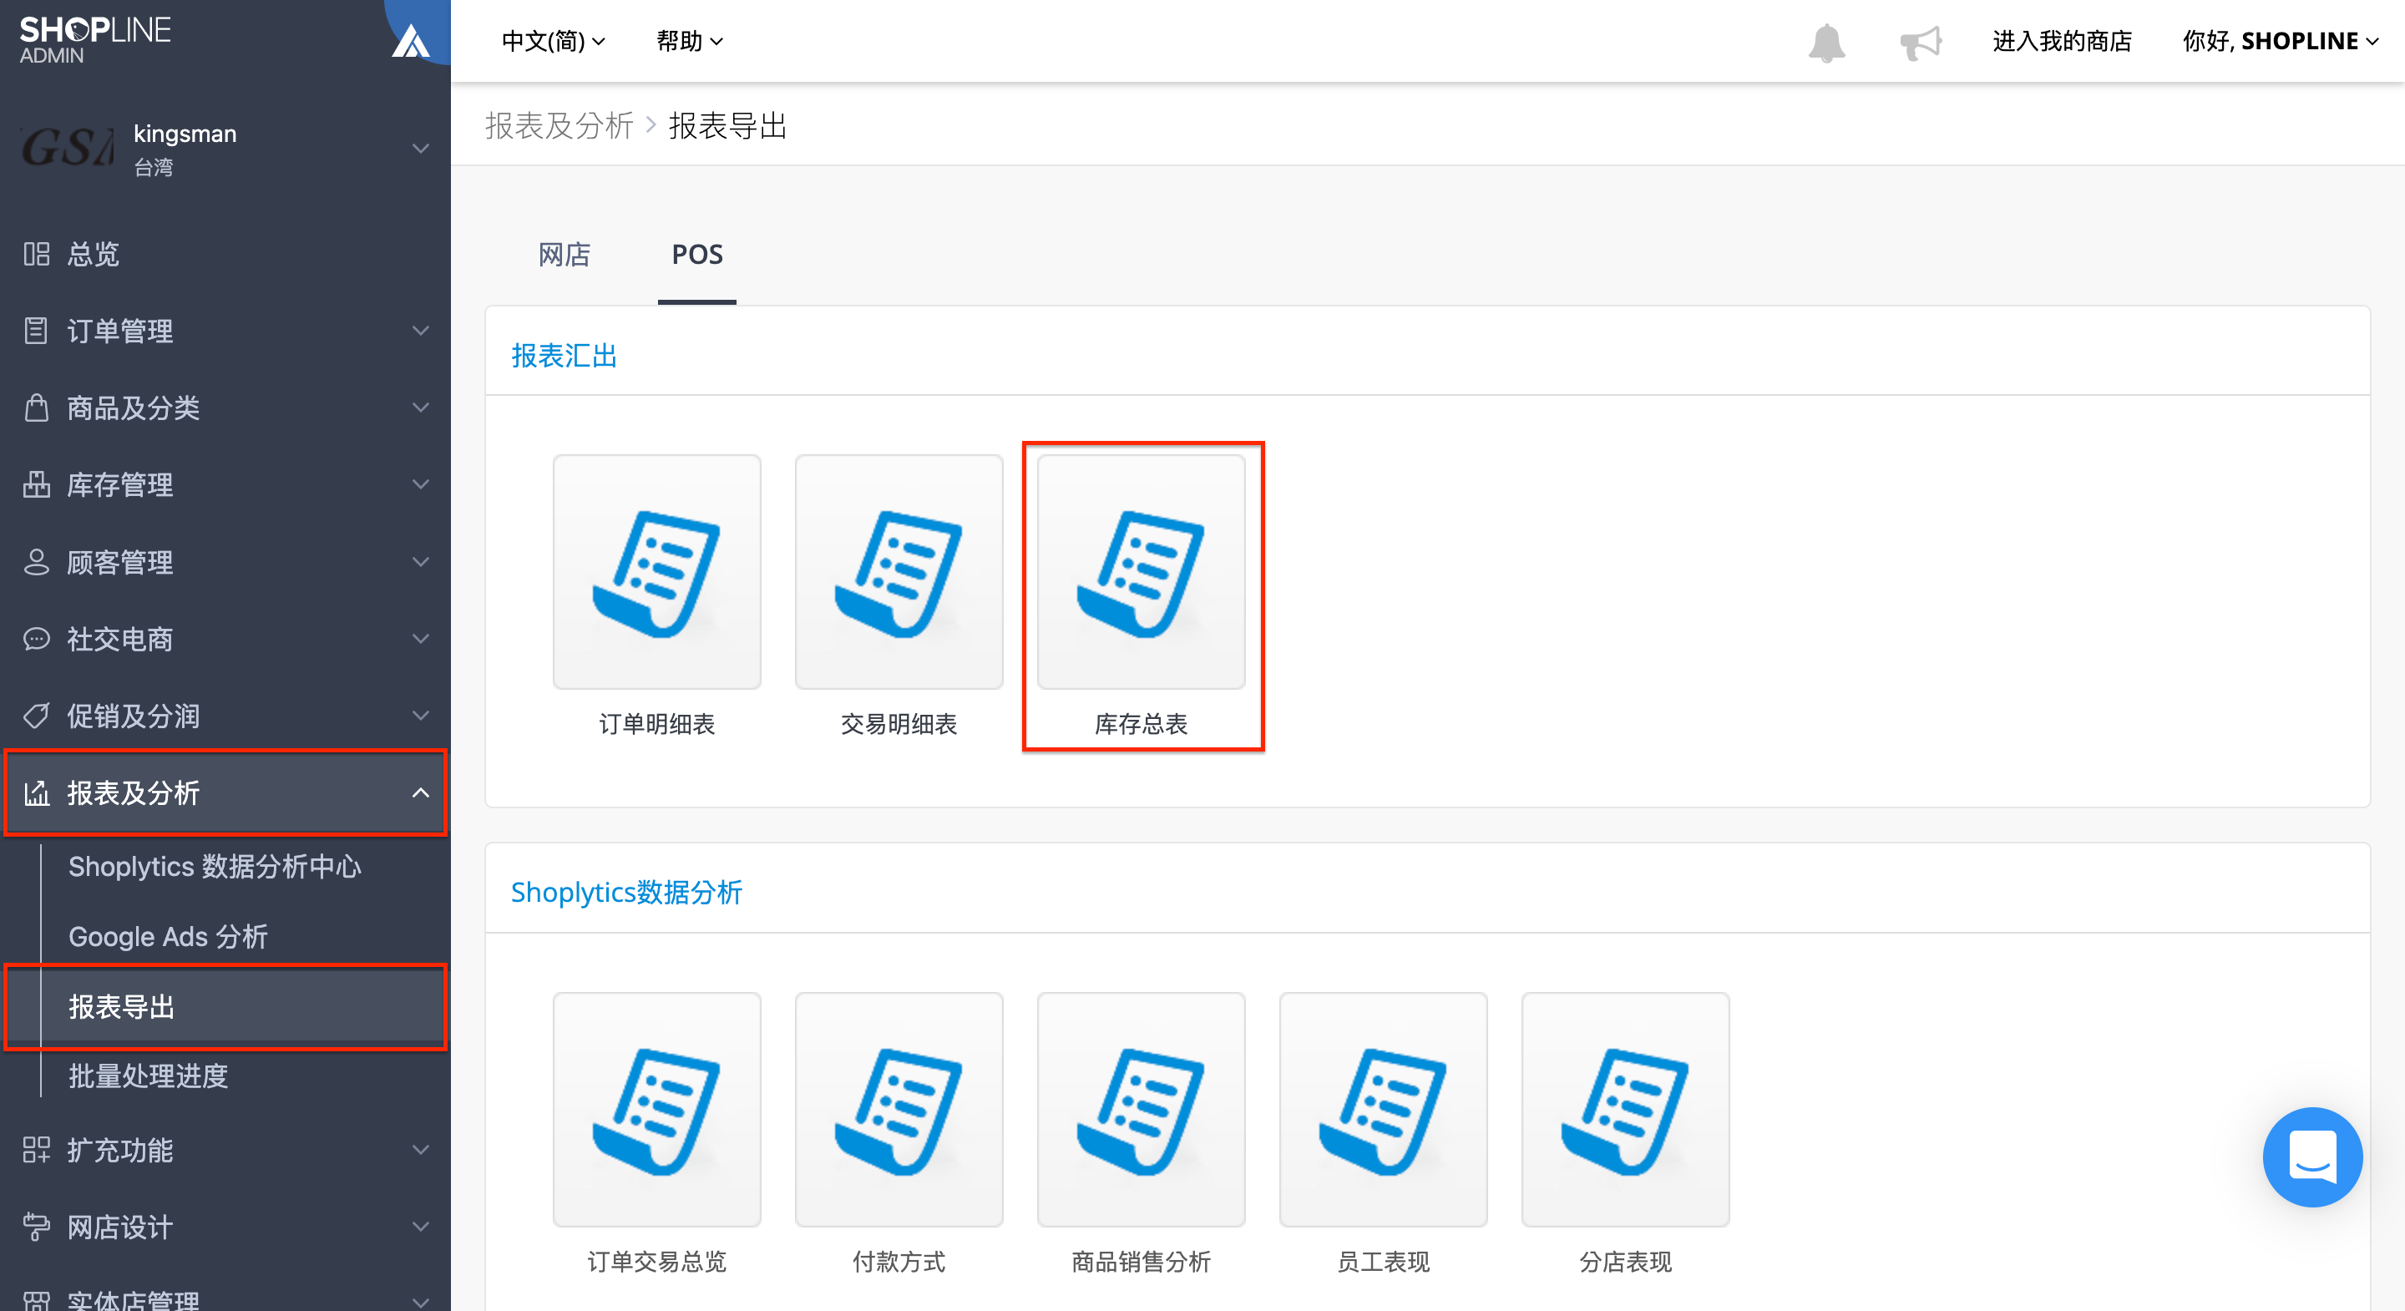Expand the 订单管理 menu
The image size is (2405, 1311).
click(x=225, y=331)
